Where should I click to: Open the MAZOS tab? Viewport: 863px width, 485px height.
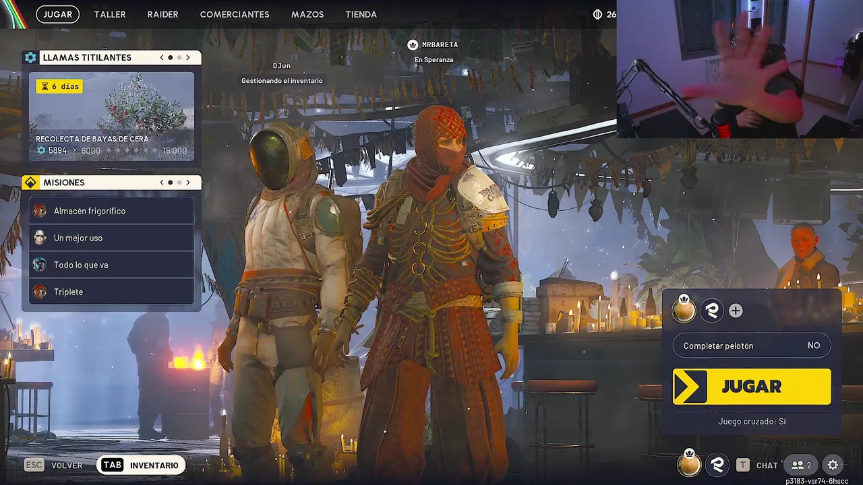307,14
